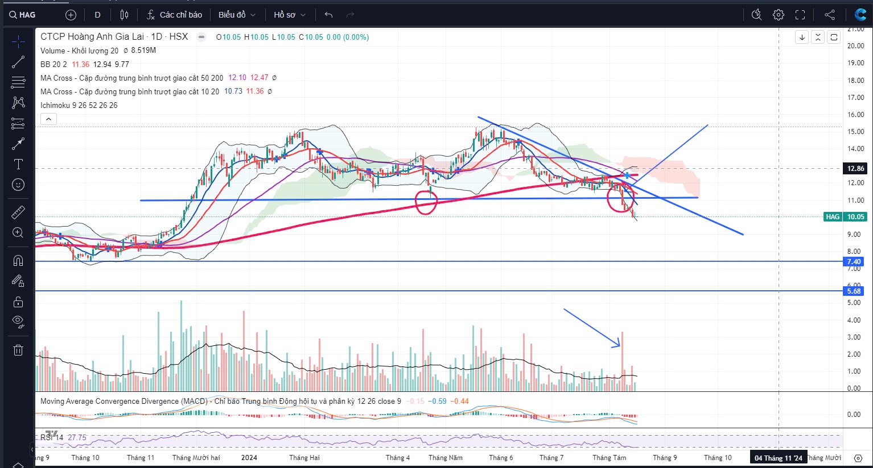Select MA Cross 50 200 legend
The height and width of the screenshot is (468, 873).
pos(131,78)
